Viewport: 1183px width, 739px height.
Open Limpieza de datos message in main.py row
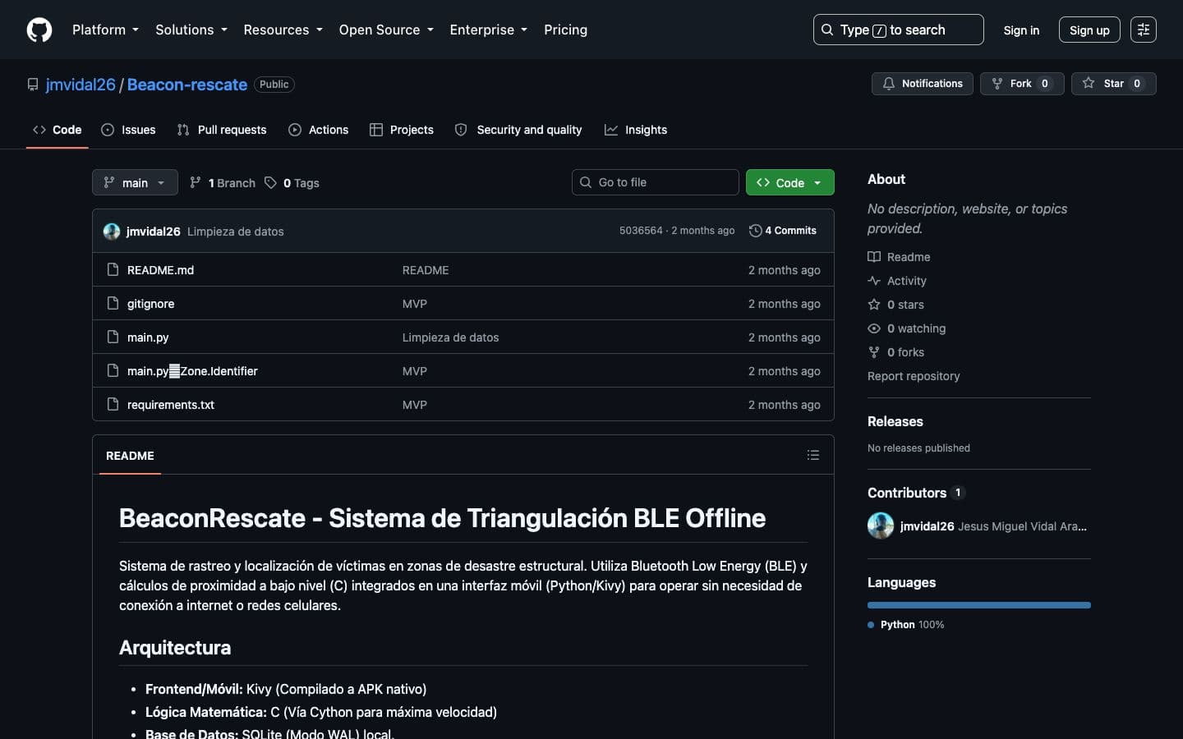tap(450, 337)
